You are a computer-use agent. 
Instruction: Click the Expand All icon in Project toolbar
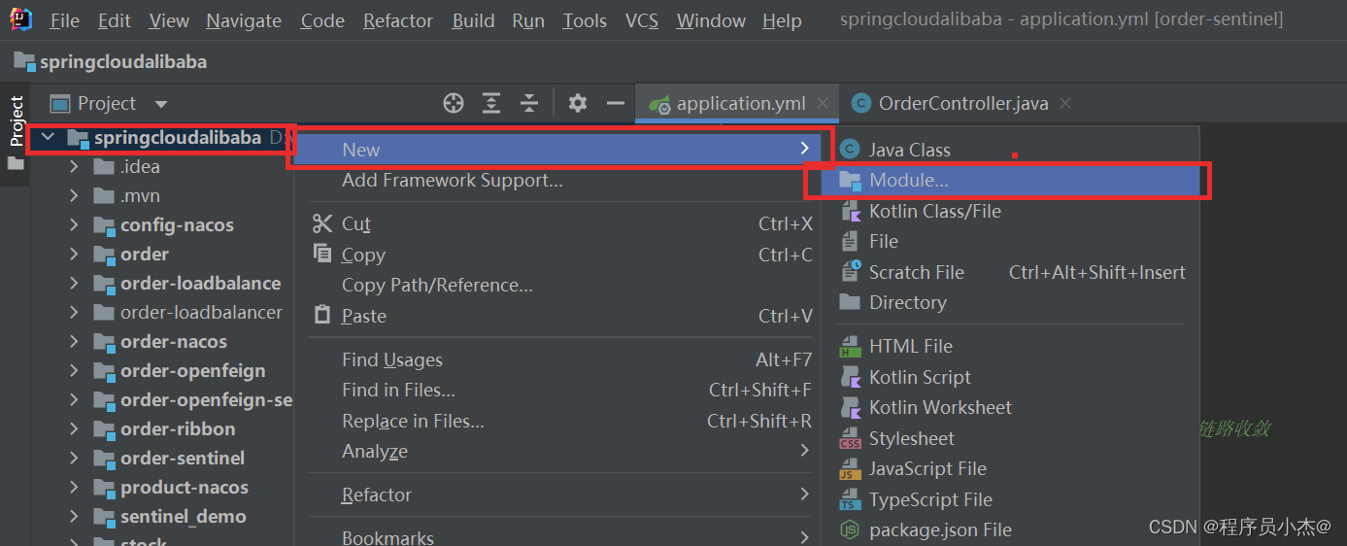[x=492, y=103]
